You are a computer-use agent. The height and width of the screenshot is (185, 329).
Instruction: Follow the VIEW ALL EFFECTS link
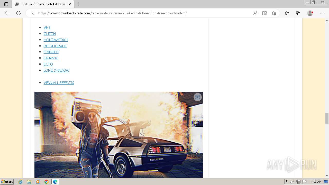click(59, 83)
